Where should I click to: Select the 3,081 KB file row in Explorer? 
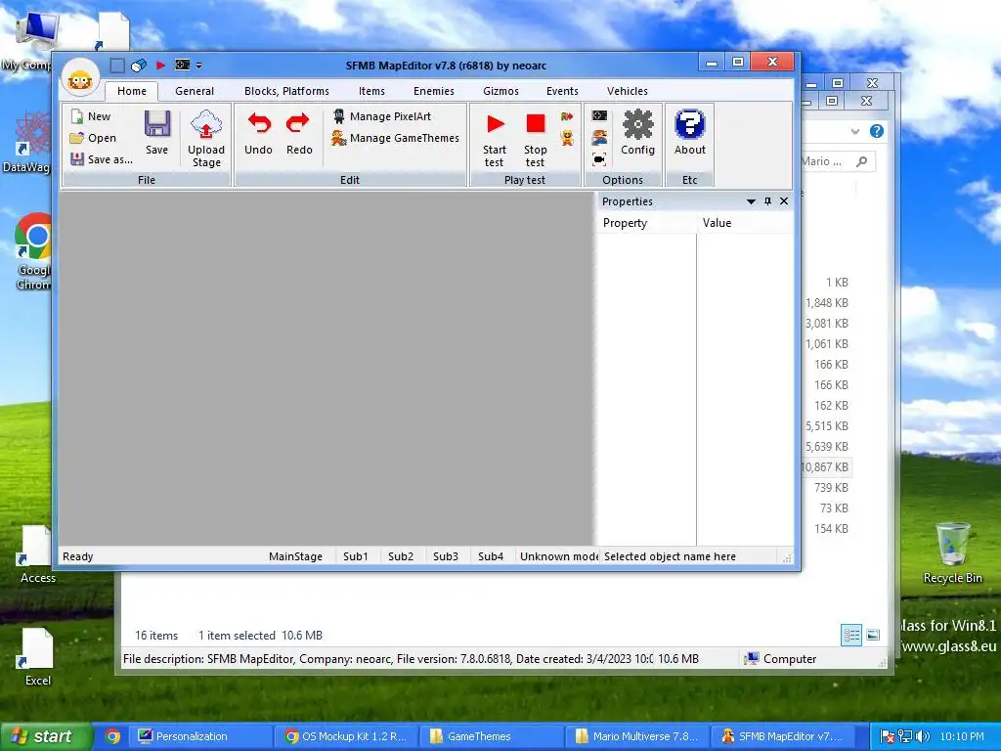(x=826, y=323)
